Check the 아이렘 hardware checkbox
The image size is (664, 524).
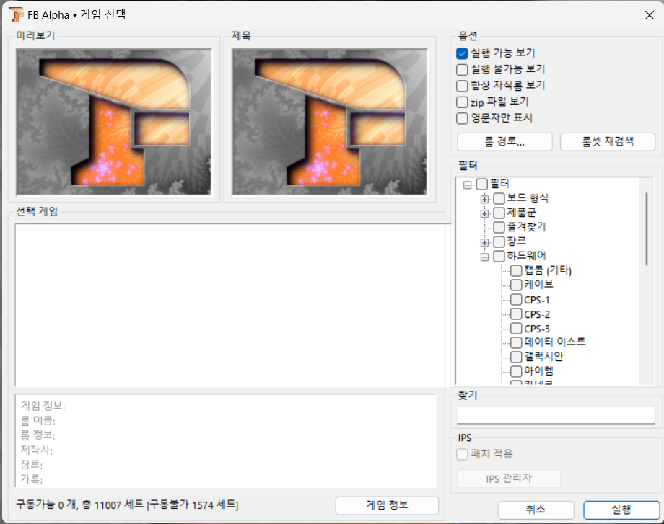click(516, 371)
